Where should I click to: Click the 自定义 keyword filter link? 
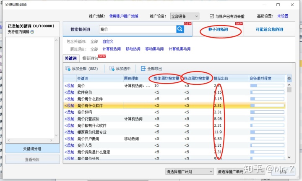tap(108, 41)
